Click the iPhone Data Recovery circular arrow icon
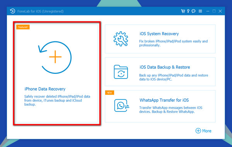The height and width of the screenshot is (147, 232). (55, 57)
